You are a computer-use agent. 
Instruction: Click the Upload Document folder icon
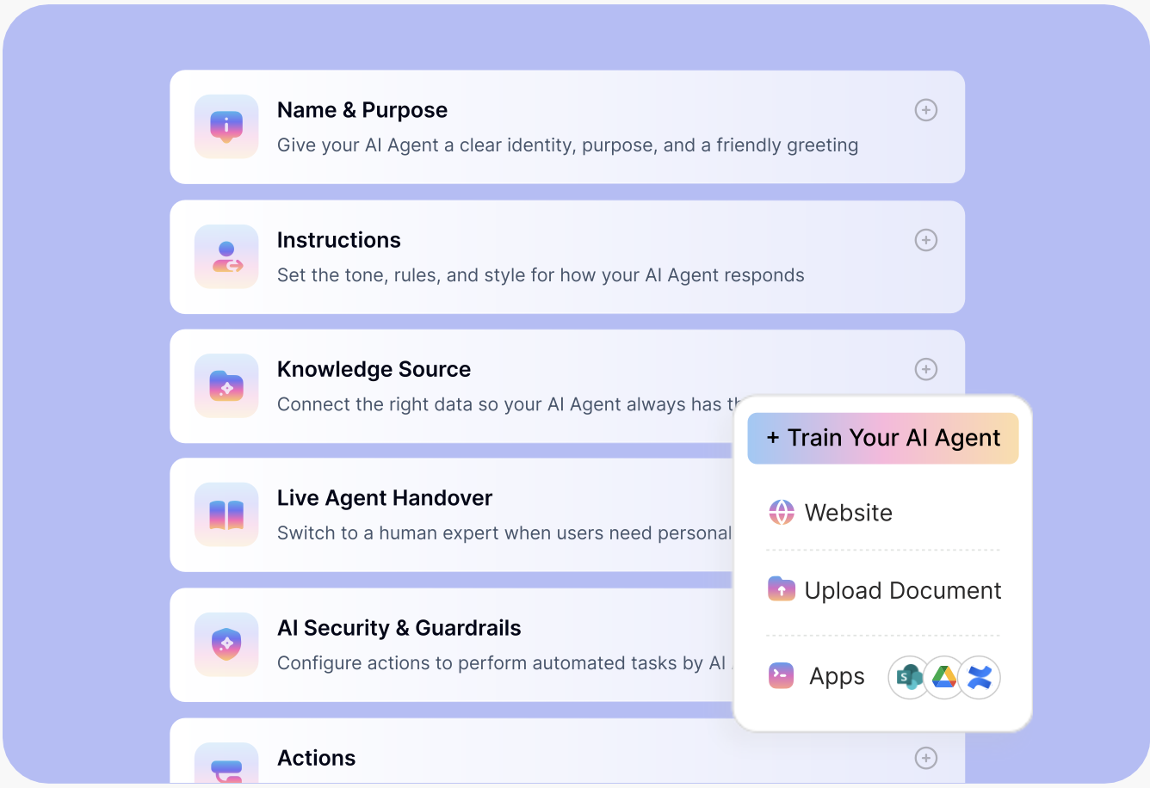(x=782, y=590)
